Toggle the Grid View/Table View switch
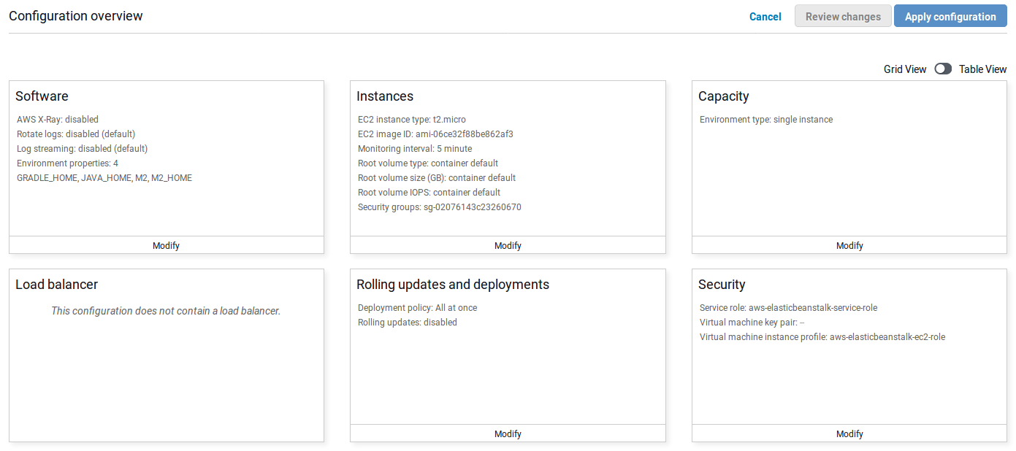The image size is (1016, 451). pyautogui.click(x=943, y=69)
